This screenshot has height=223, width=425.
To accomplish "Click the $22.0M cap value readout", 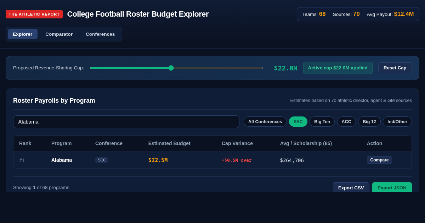I will point(285,68).
